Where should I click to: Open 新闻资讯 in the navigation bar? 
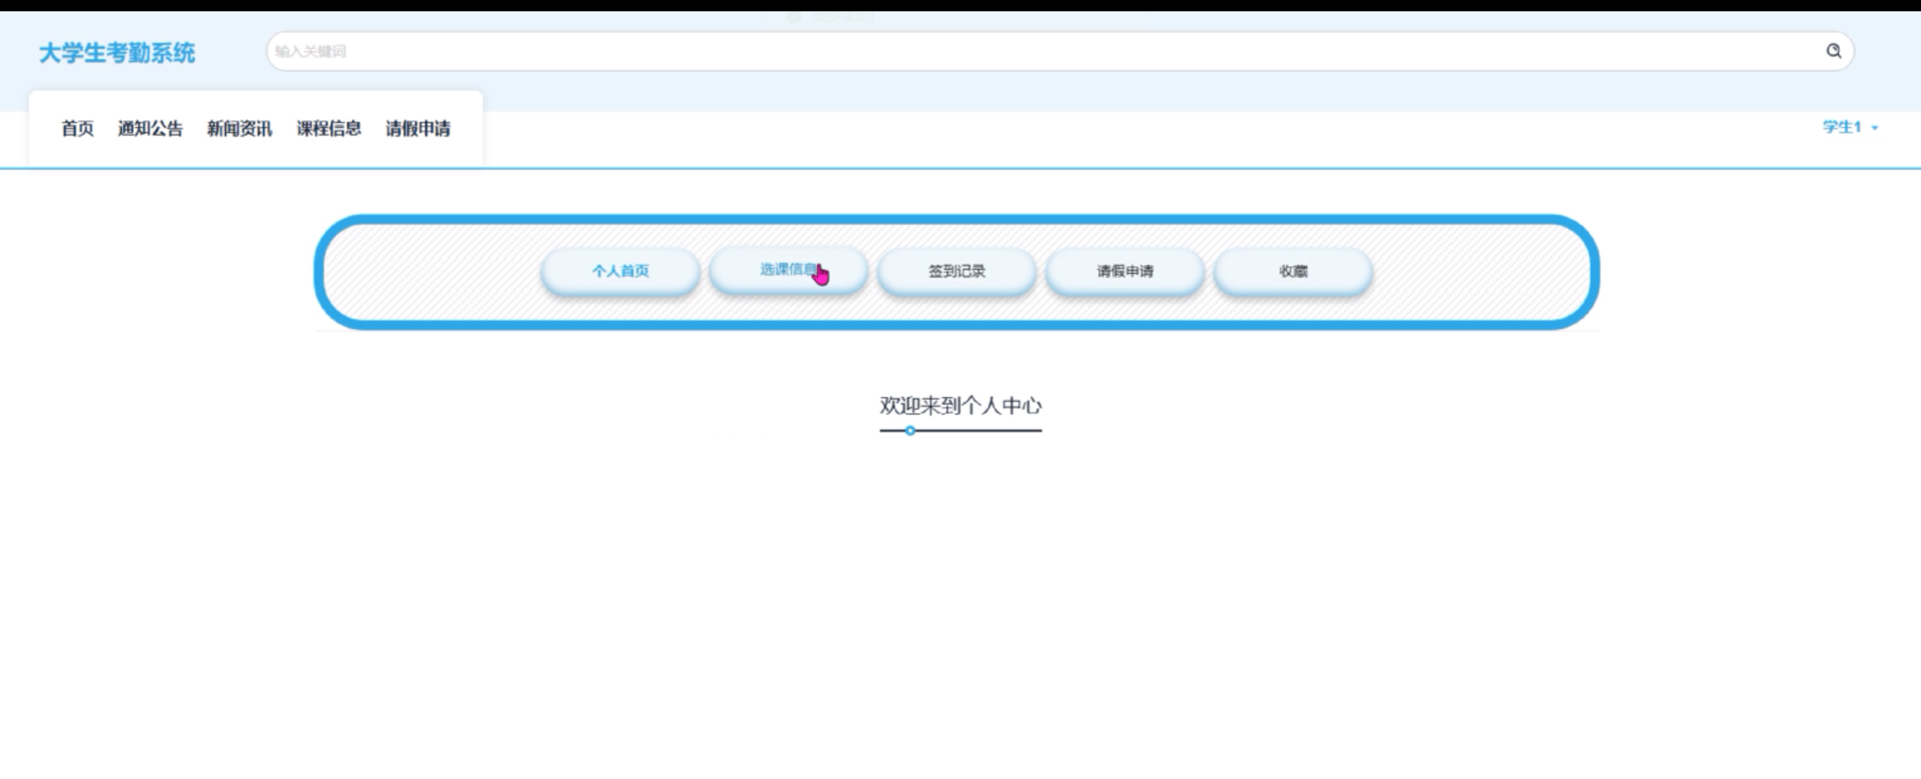(x=239, y=128)
